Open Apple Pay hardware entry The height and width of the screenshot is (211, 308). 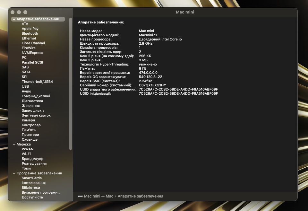click(30, 29)
